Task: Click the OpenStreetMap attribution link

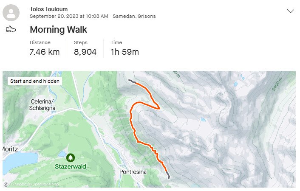Action: 45,184
